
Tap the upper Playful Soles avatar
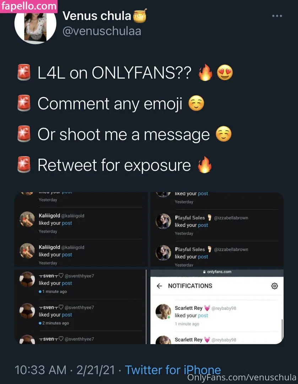pos(163,221)
